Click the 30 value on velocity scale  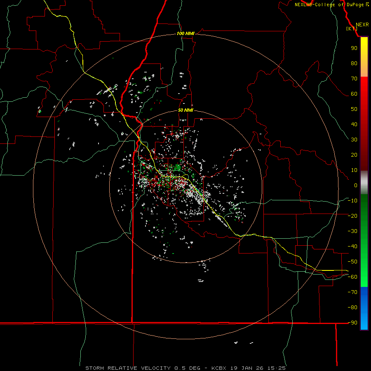pos(354,140)
